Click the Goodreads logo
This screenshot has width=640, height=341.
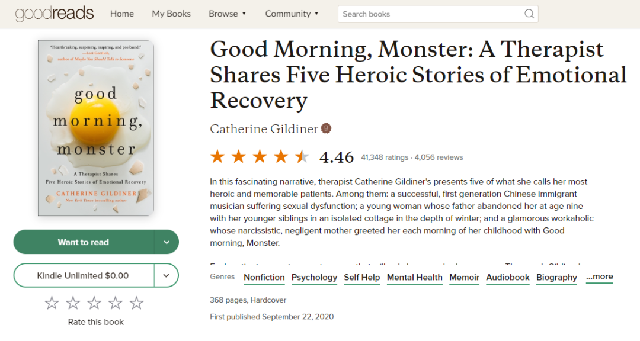(55, 14)
